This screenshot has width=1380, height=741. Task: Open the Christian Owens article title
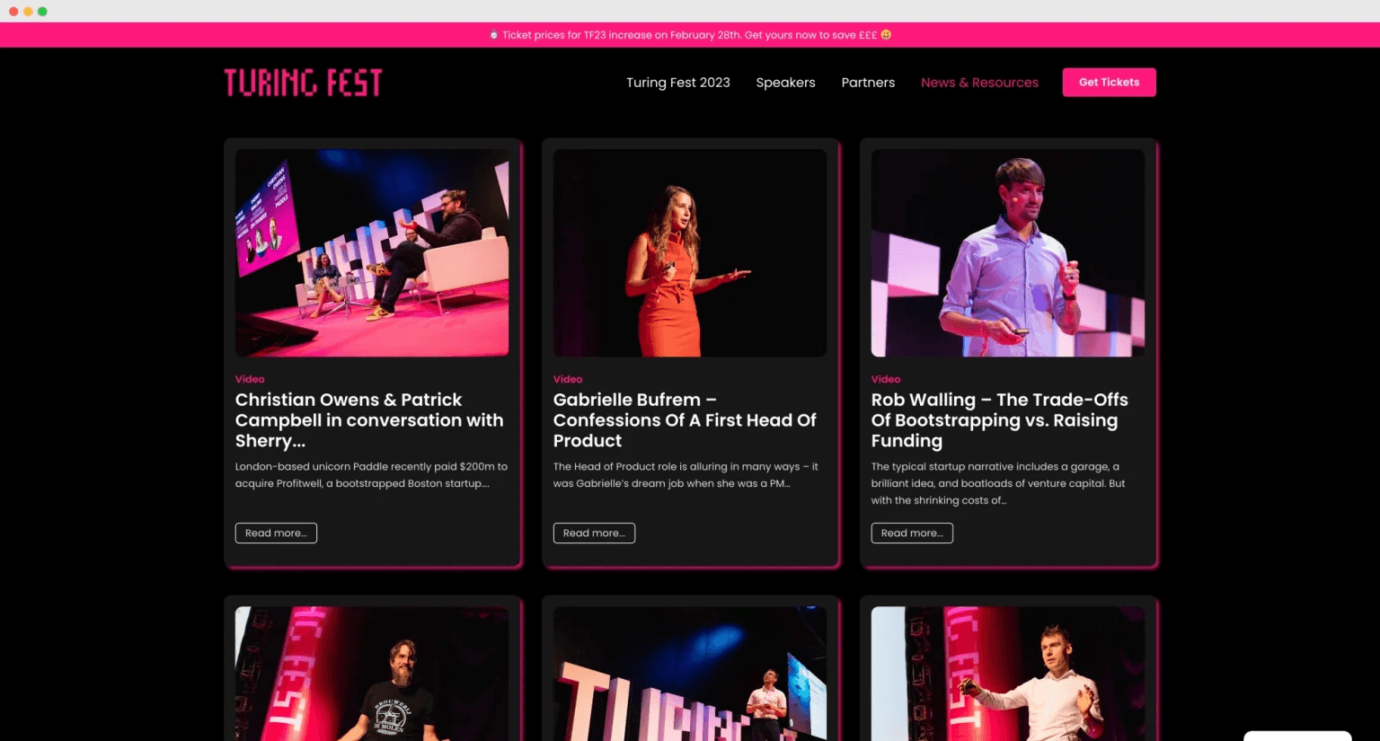click(x=369, y=419)
